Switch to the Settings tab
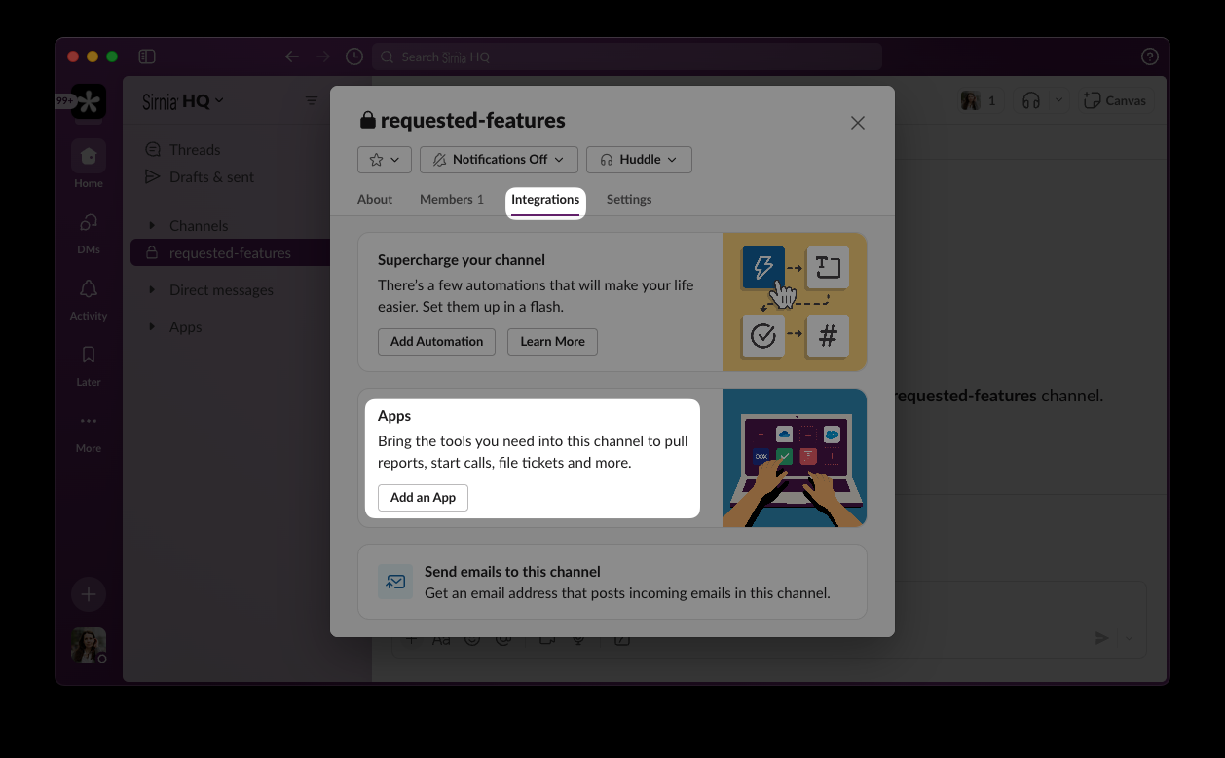 629,199
